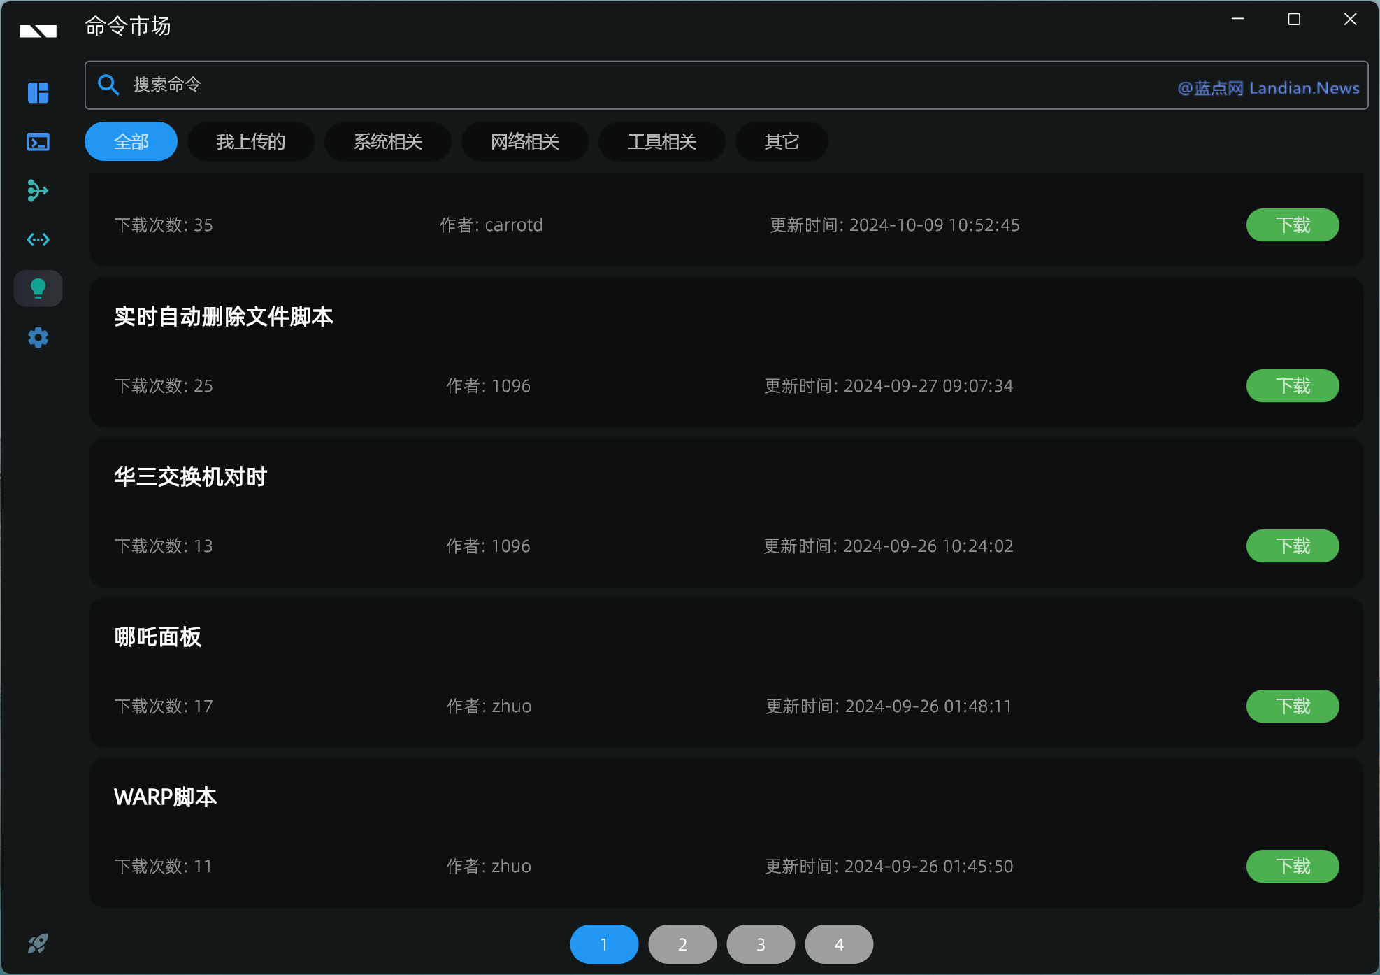Screen dimensions: 1380x975
Task: Click the search magnifier icon
Action: tap(108, 85)
